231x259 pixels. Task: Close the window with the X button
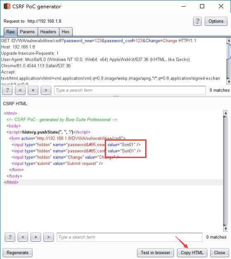tap(221, 6)
